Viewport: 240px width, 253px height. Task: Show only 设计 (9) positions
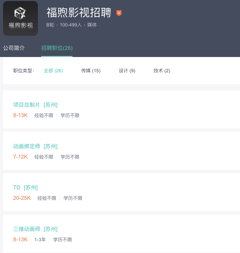(x=127, y=71)
